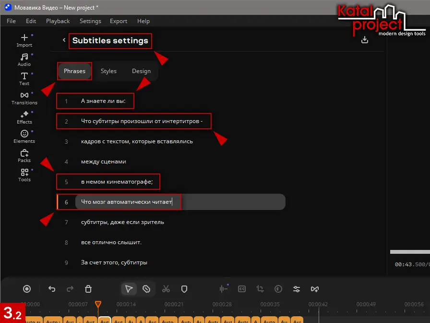This screenshot has height=323, width=430.
Task: Open the Playback menu
Action: pos(58,21)
